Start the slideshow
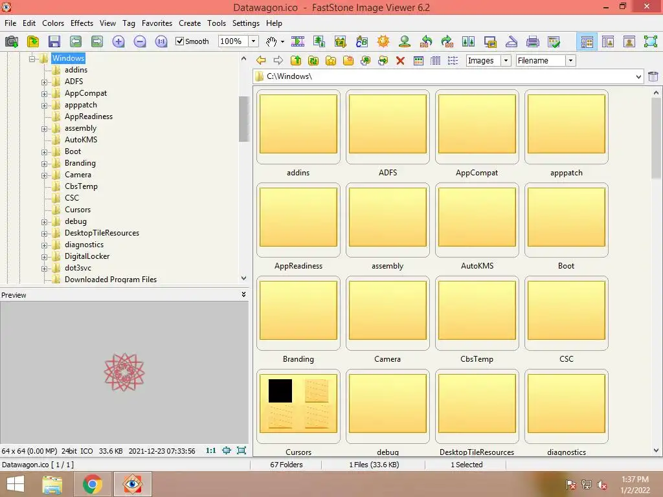Viewport: 663px width, 497px height. coord(298,41)
